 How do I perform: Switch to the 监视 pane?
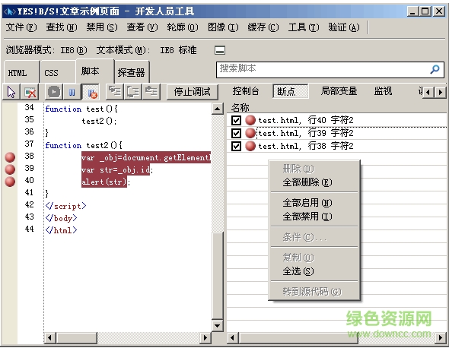(383, 91)
